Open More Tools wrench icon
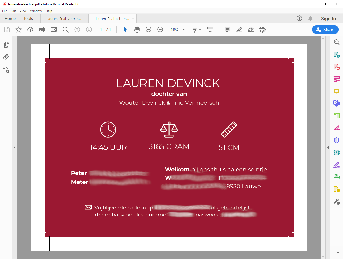The height and width of the screenshot is (259, 343). (337, 202)
